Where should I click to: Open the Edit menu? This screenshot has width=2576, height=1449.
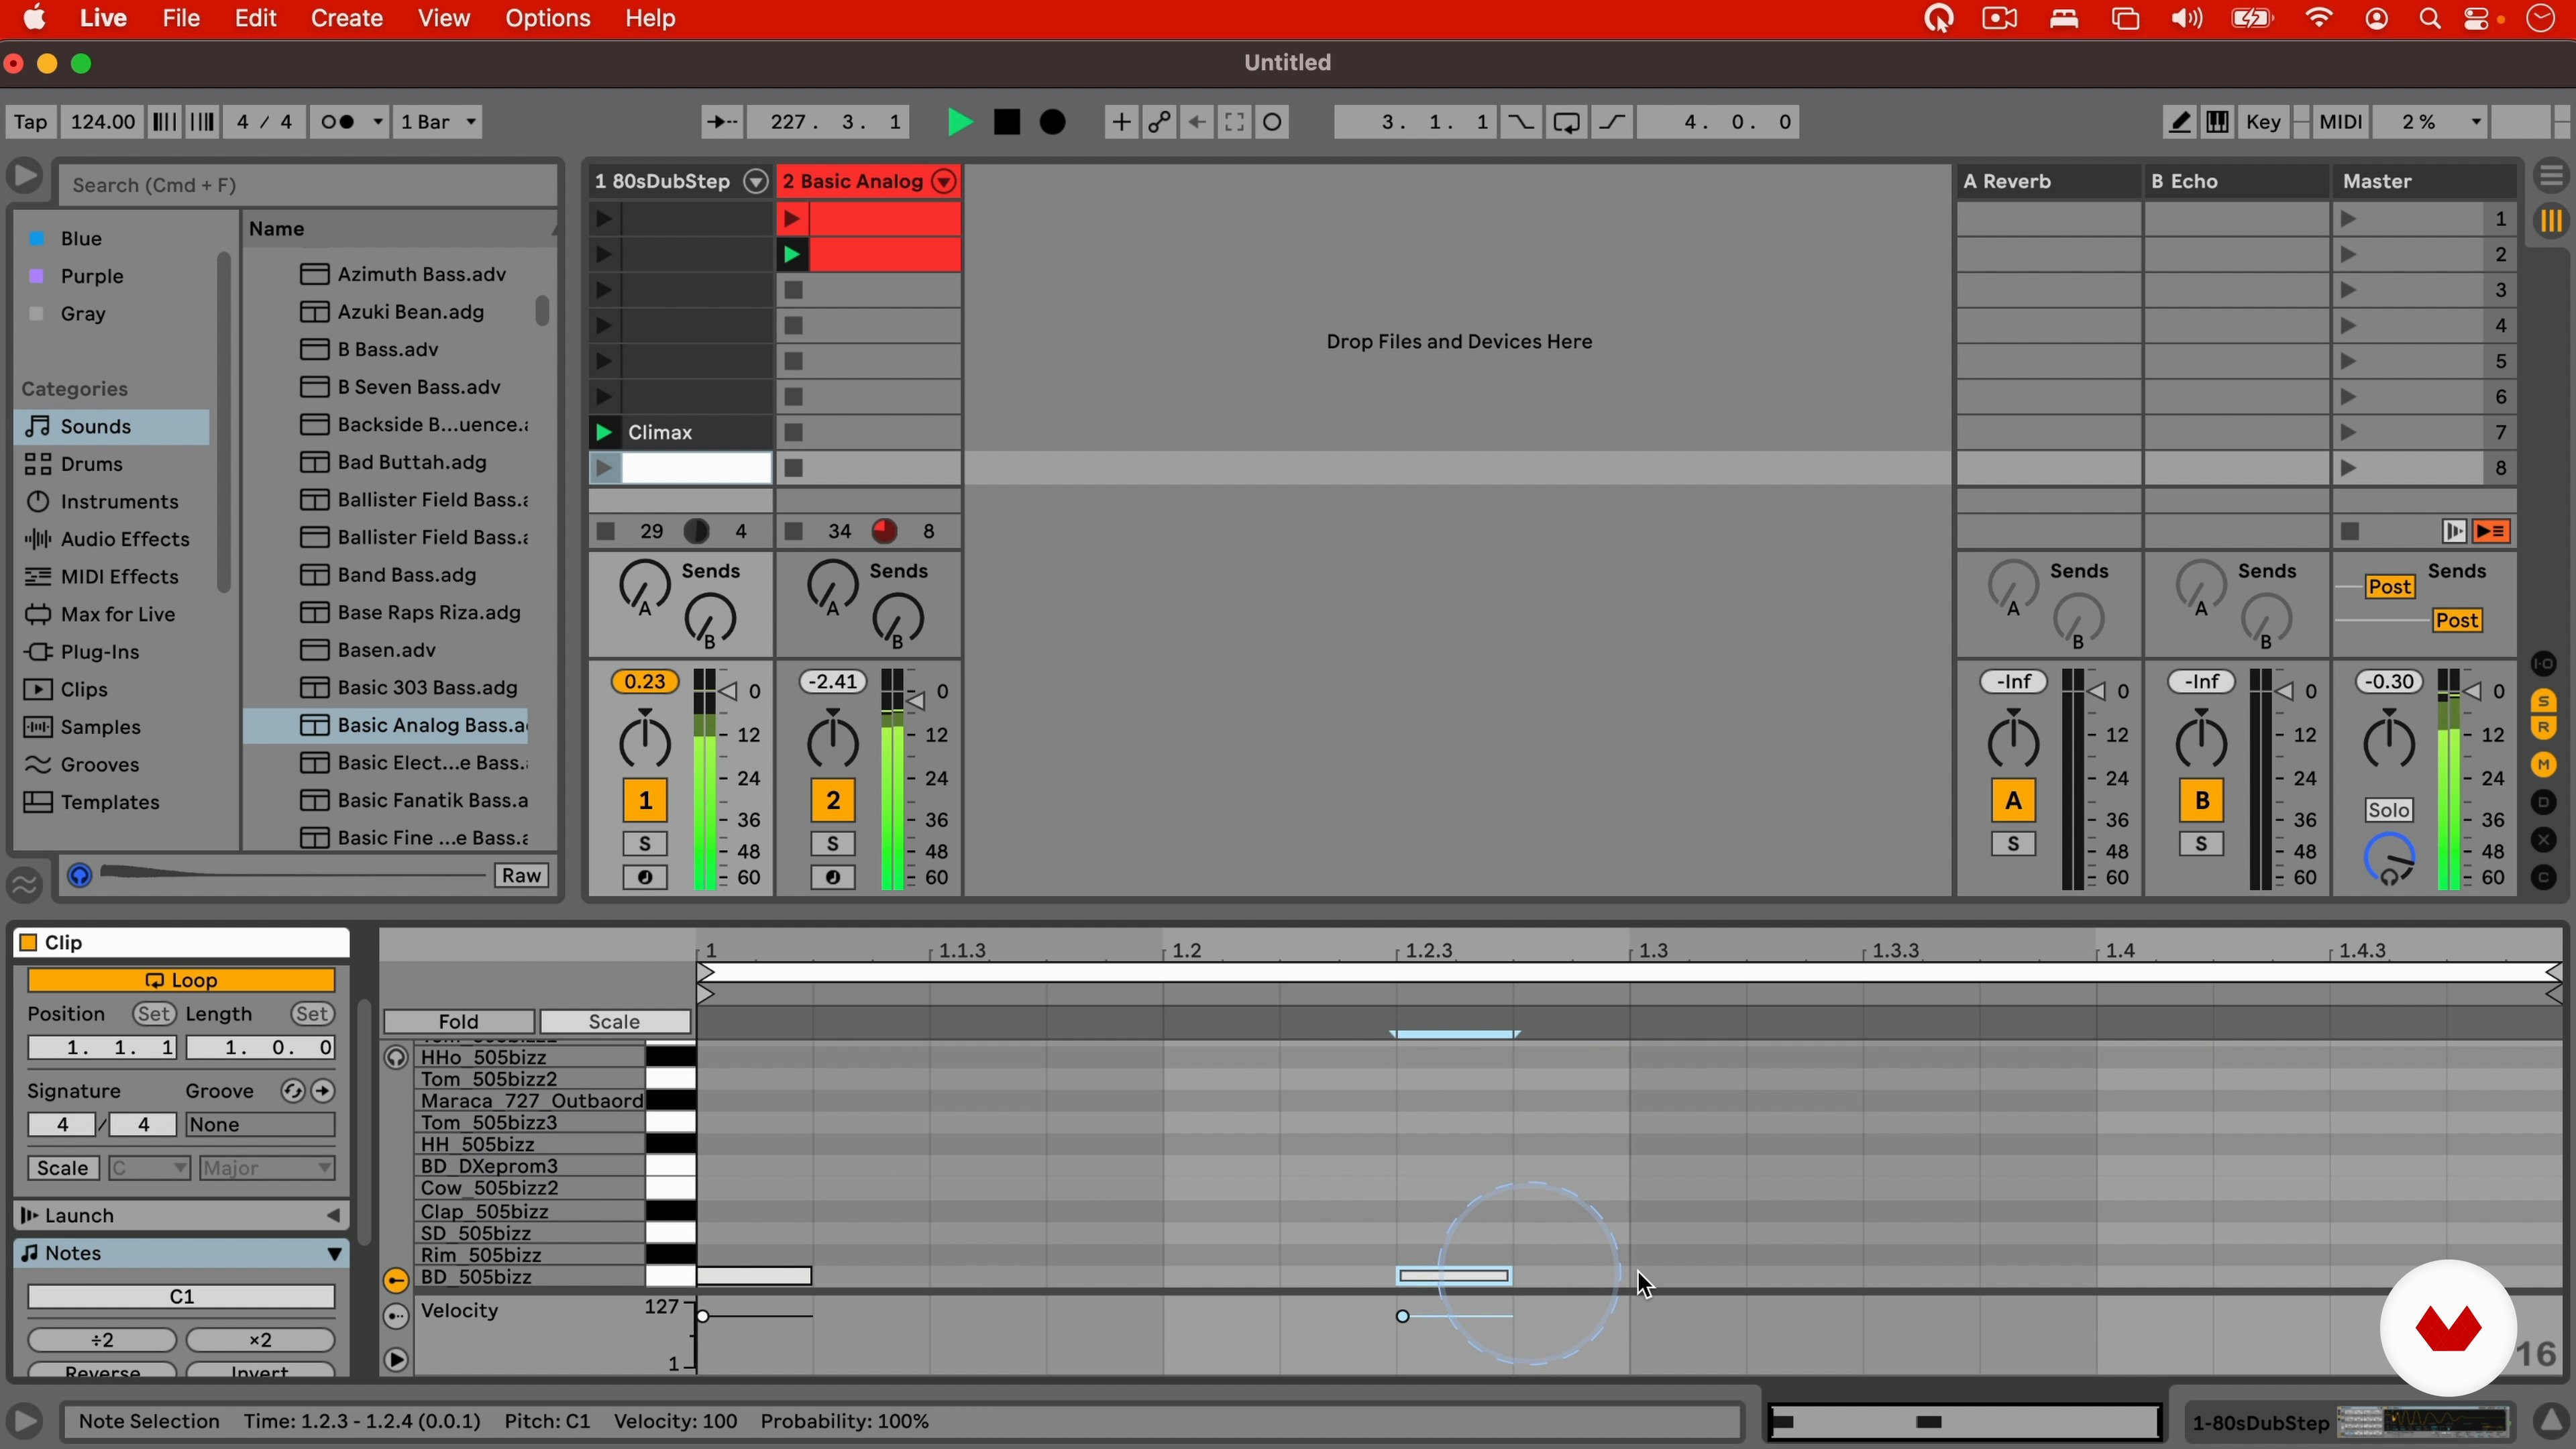pos(256,18)
